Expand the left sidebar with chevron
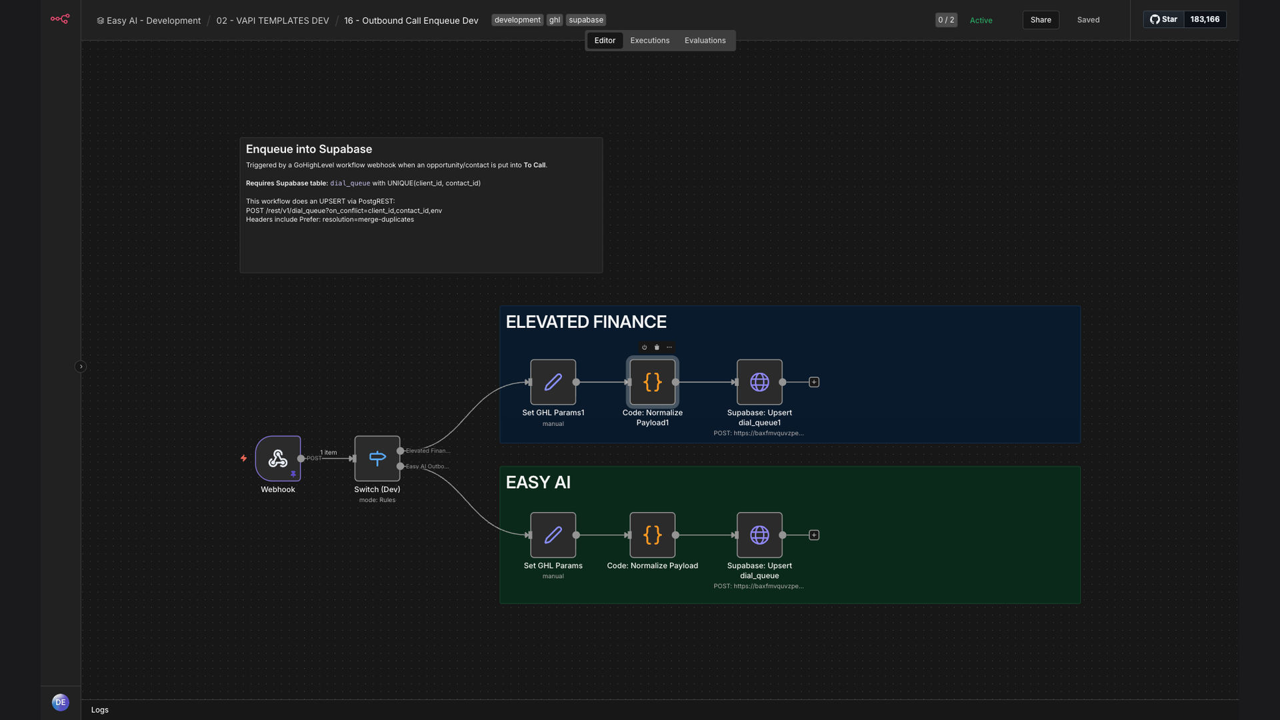1280x720 pixels. pos(81,366)
